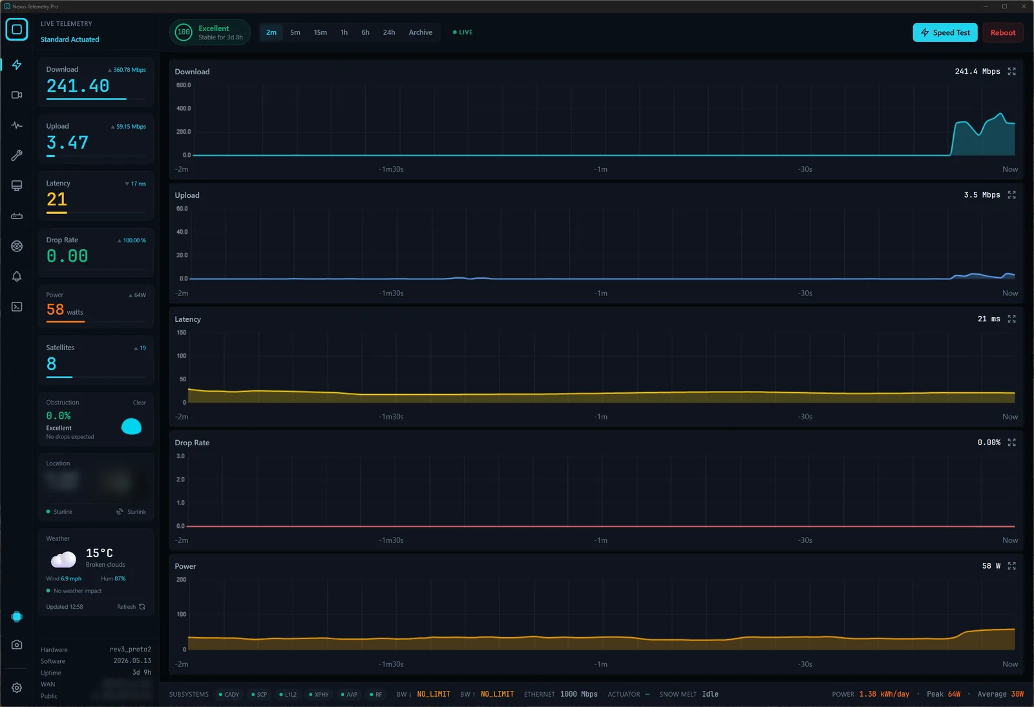The image size is (1034, 707).
Task: Click the 100 score ring badge
Action: tap(184, 32)
